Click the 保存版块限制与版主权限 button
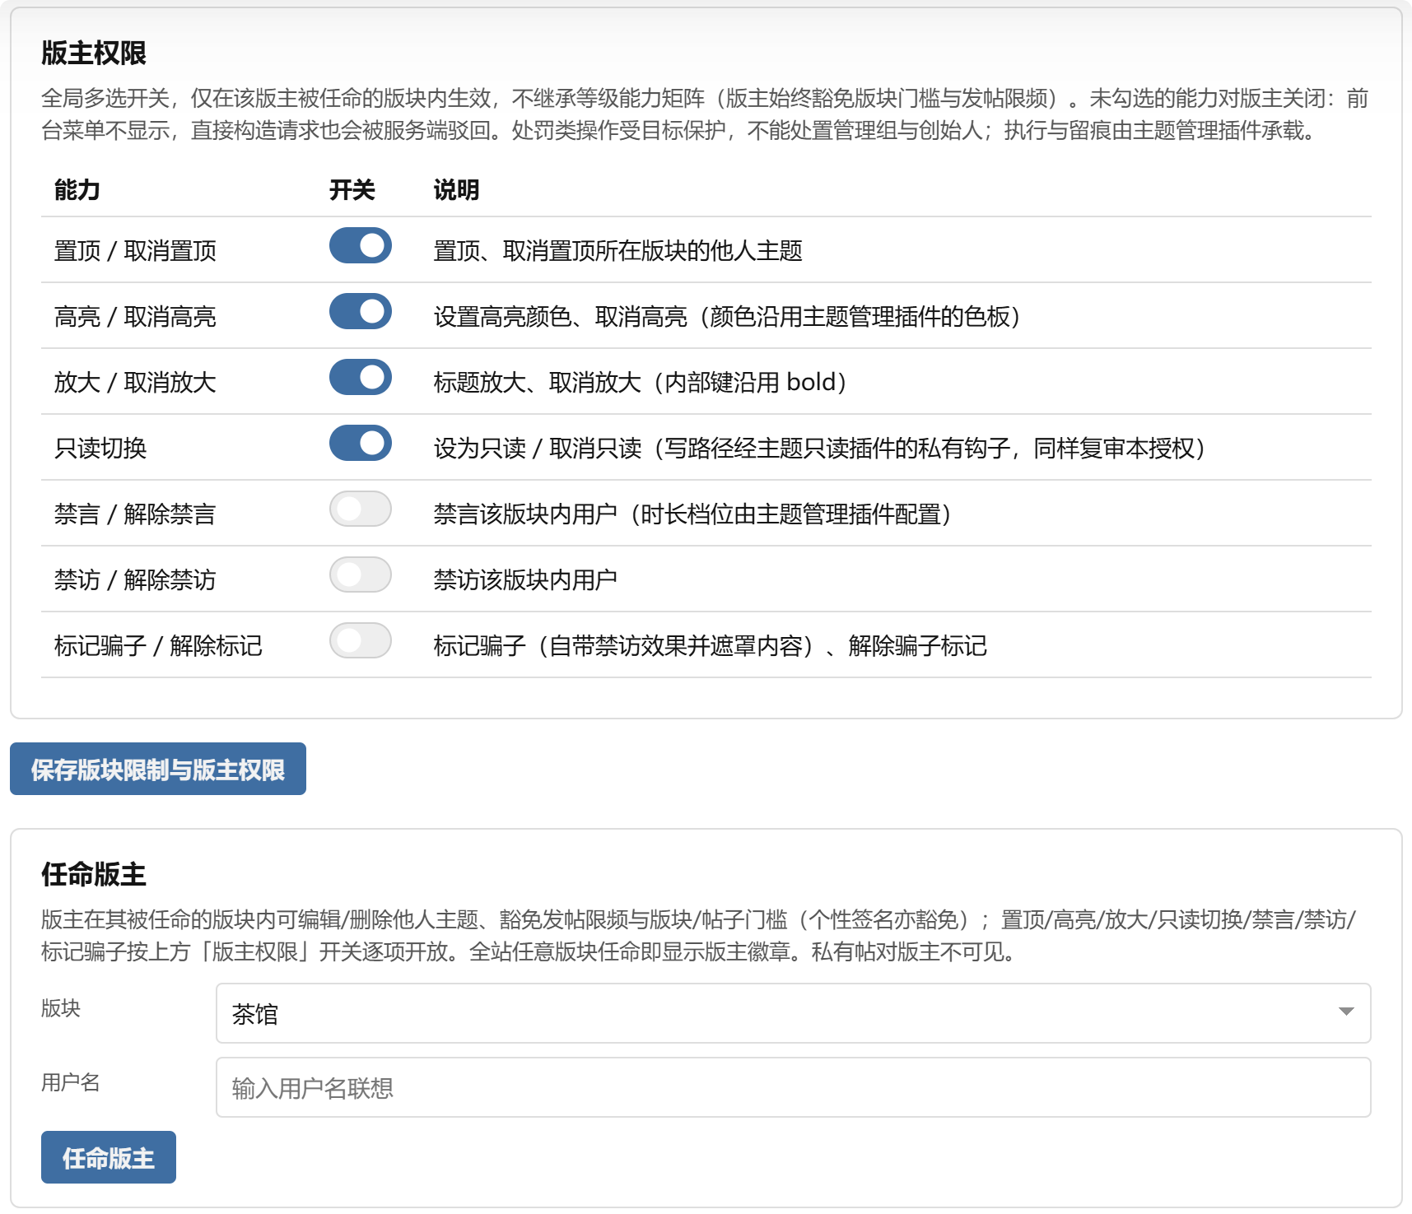The image size is (1412, 1214). [x=158, y=769]
